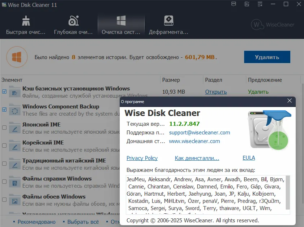
Task: Tick the Файлы справки Windows checkbox
Action: click(4, 182)
